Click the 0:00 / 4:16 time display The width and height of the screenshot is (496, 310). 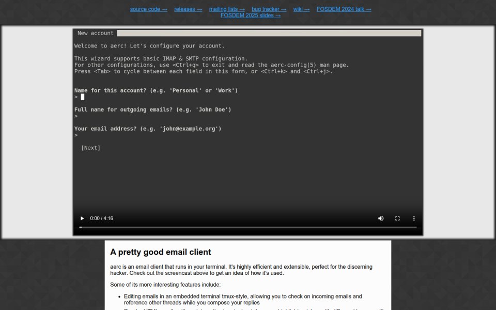[x=102, y=218]
